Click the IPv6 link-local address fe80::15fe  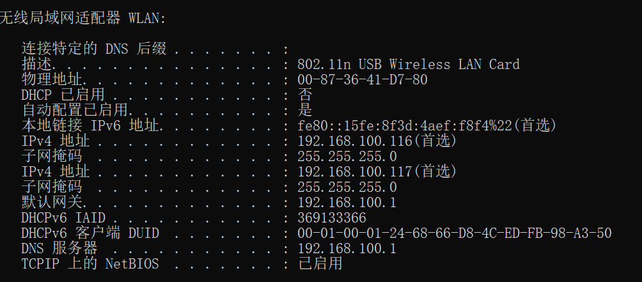click(x=427, y=126)
